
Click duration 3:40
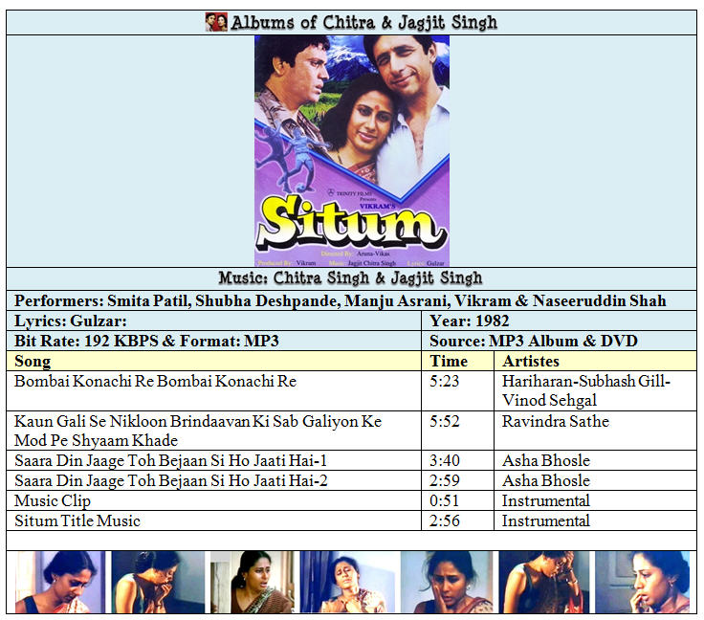[x=445, y=460]
